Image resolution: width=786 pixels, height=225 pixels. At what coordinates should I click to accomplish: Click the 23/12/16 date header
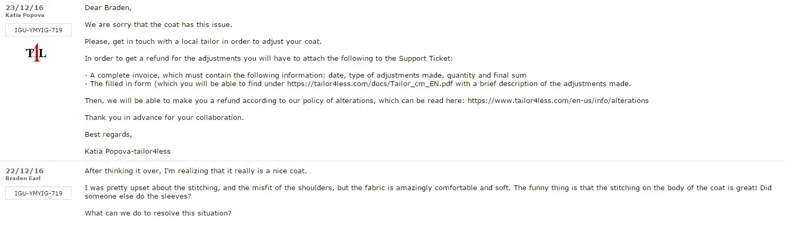click(x=24, y=7)
